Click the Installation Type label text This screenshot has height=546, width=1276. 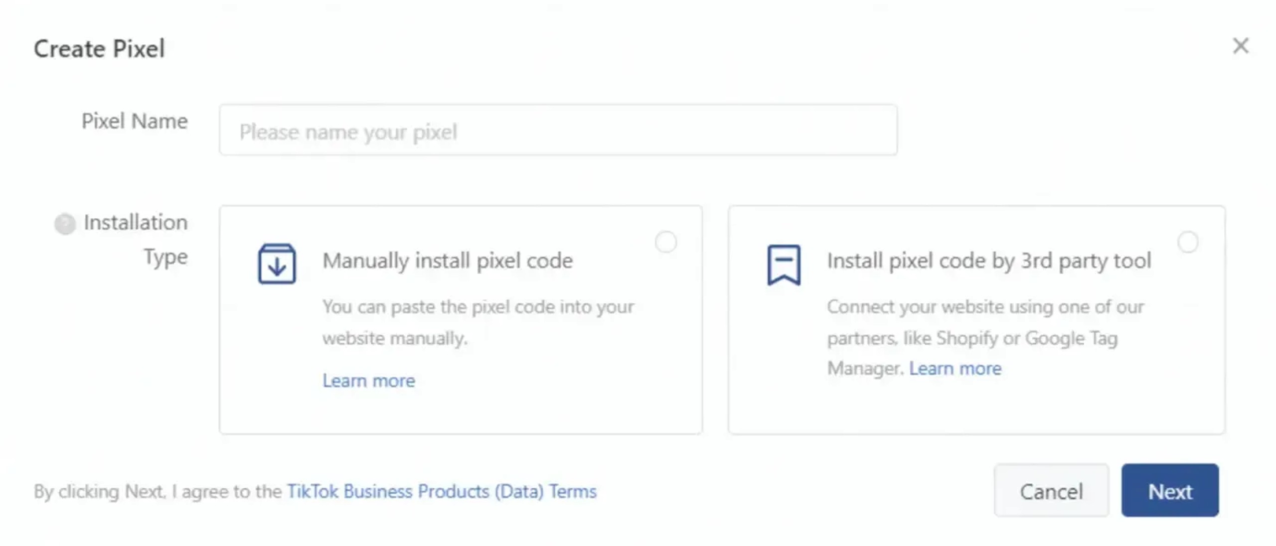tap(136, 240)
